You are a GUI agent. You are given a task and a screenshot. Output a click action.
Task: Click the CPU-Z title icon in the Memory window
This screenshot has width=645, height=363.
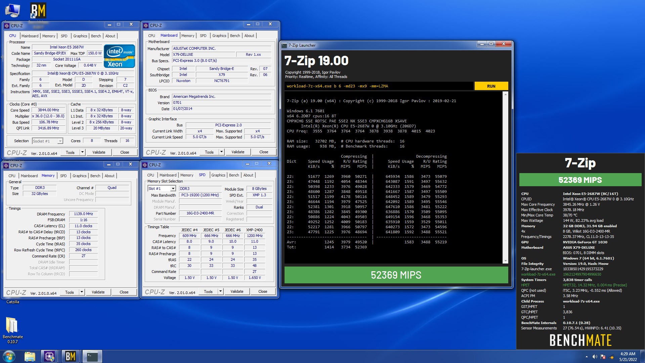pyautogui.click(x=6, y=165)
